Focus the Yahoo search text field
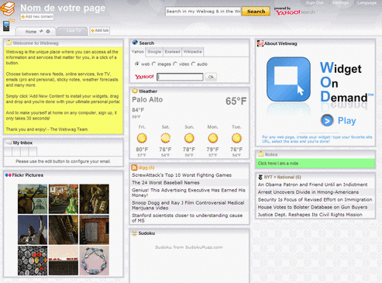Screen dimensions: 382x283 click(180, 77)
